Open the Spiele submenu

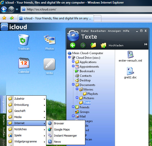point(26,135)
